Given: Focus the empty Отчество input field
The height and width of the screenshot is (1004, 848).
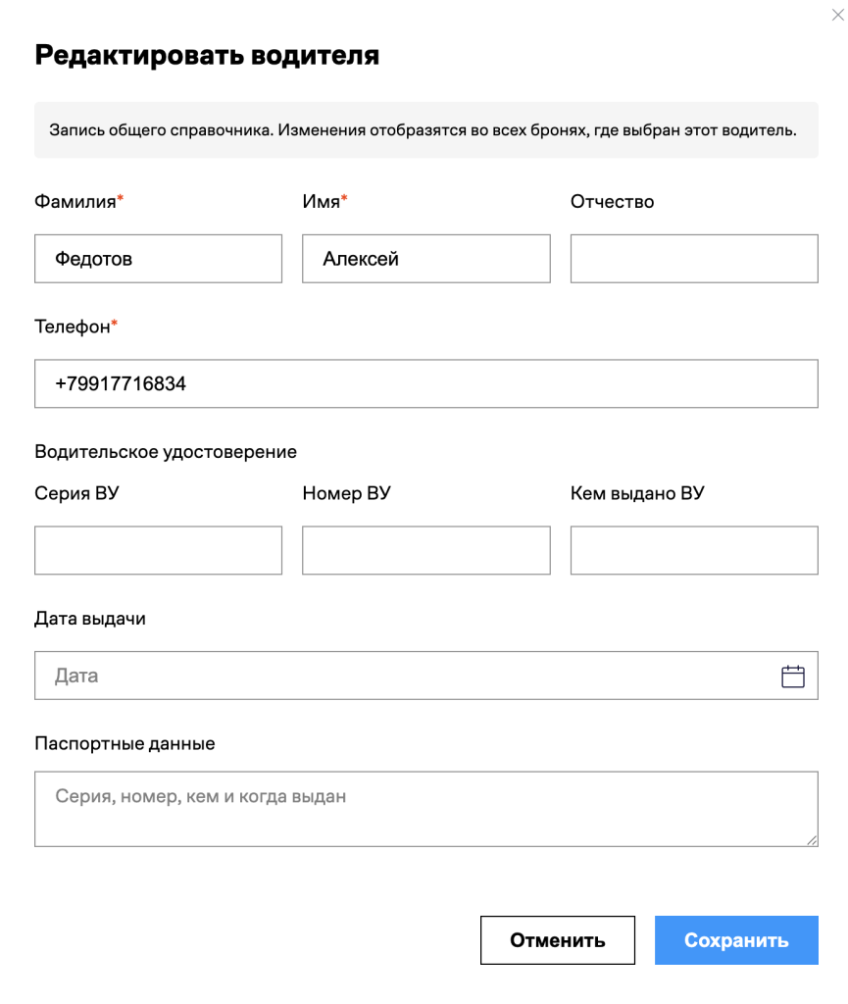Looking at the screenshot, I should pos(694,259).
